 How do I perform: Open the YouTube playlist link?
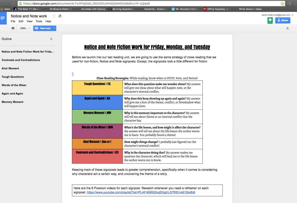point(141,192)
